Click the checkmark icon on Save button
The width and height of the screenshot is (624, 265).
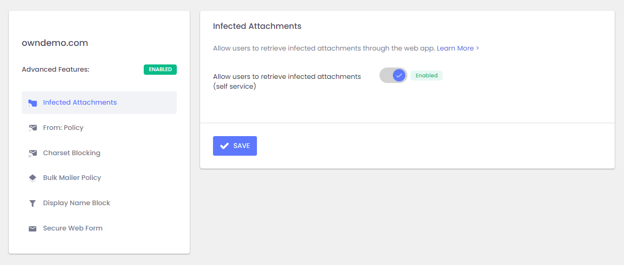click(x=224, y=146)
